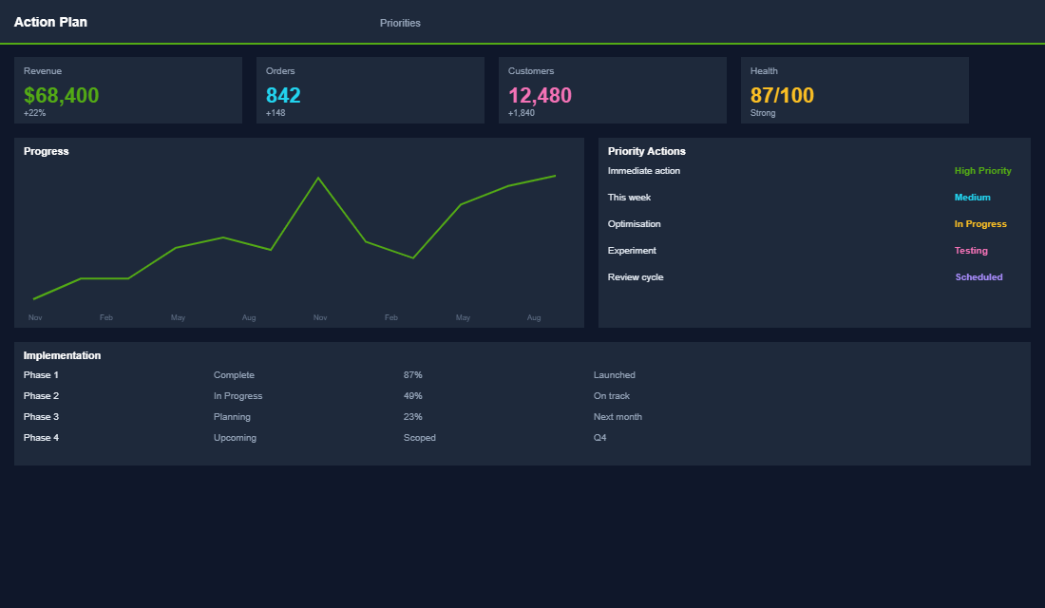This screenshot has height=608, width=1045.
Task: Click the Customers total 12,480
Action: 612,90
